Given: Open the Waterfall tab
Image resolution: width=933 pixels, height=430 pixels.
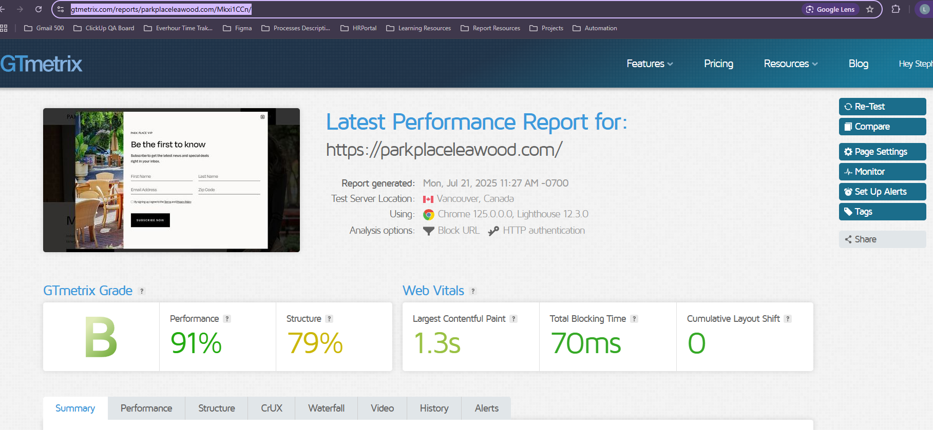Looking at the screenshot, I should (x=327, y=408).
